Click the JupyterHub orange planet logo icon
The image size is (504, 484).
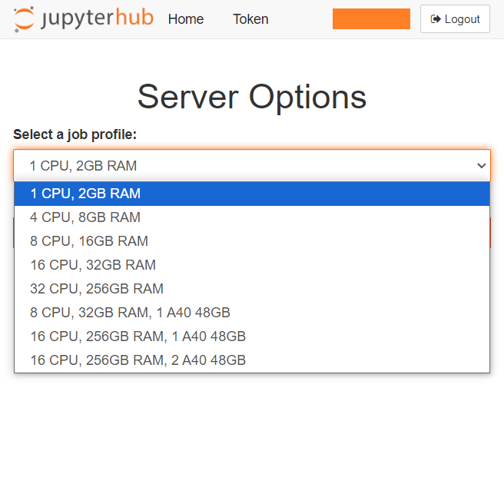click(24, 19)
